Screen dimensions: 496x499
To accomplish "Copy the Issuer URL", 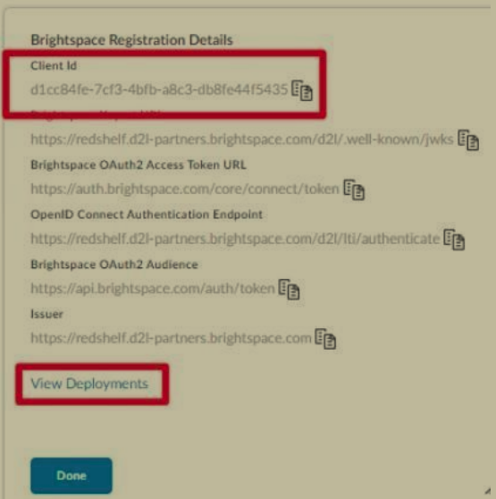I will 325,339.
